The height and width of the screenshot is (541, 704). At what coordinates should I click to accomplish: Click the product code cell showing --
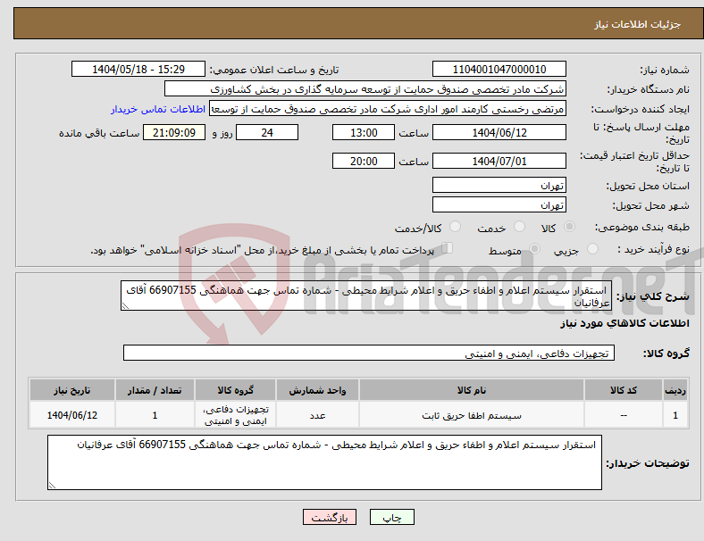pyautogui.click(x=624, y=415)
